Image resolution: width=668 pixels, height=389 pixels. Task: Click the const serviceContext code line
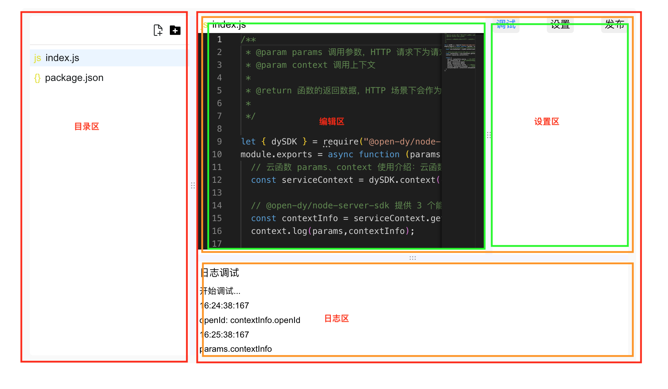(320, 180)
